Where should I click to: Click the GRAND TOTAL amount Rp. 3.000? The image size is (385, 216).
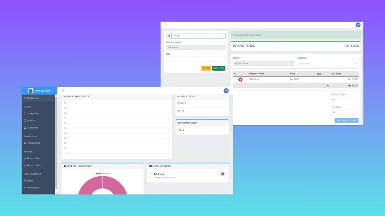[351, 46]
